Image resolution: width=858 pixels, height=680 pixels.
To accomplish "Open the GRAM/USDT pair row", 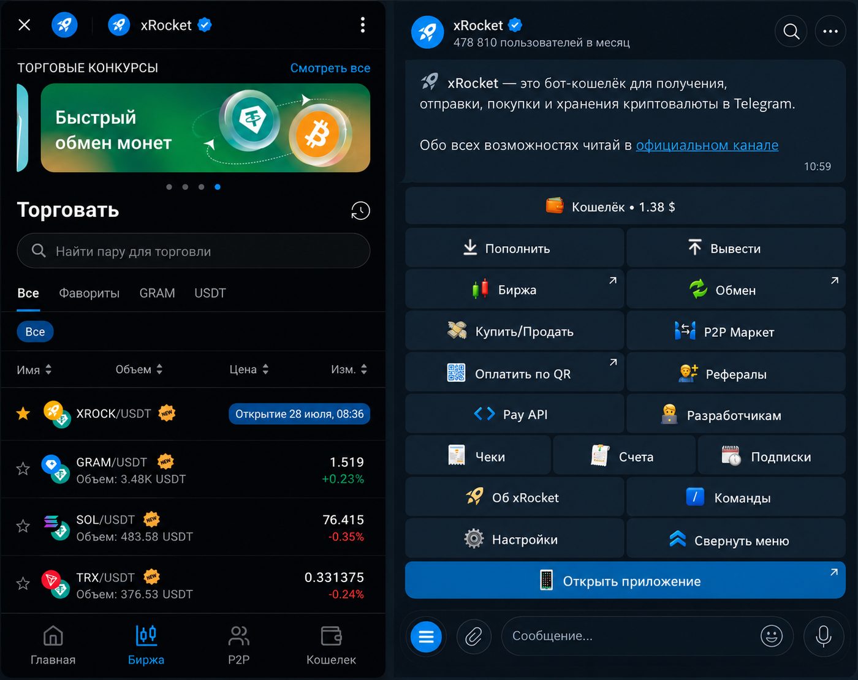I will 193,469.
